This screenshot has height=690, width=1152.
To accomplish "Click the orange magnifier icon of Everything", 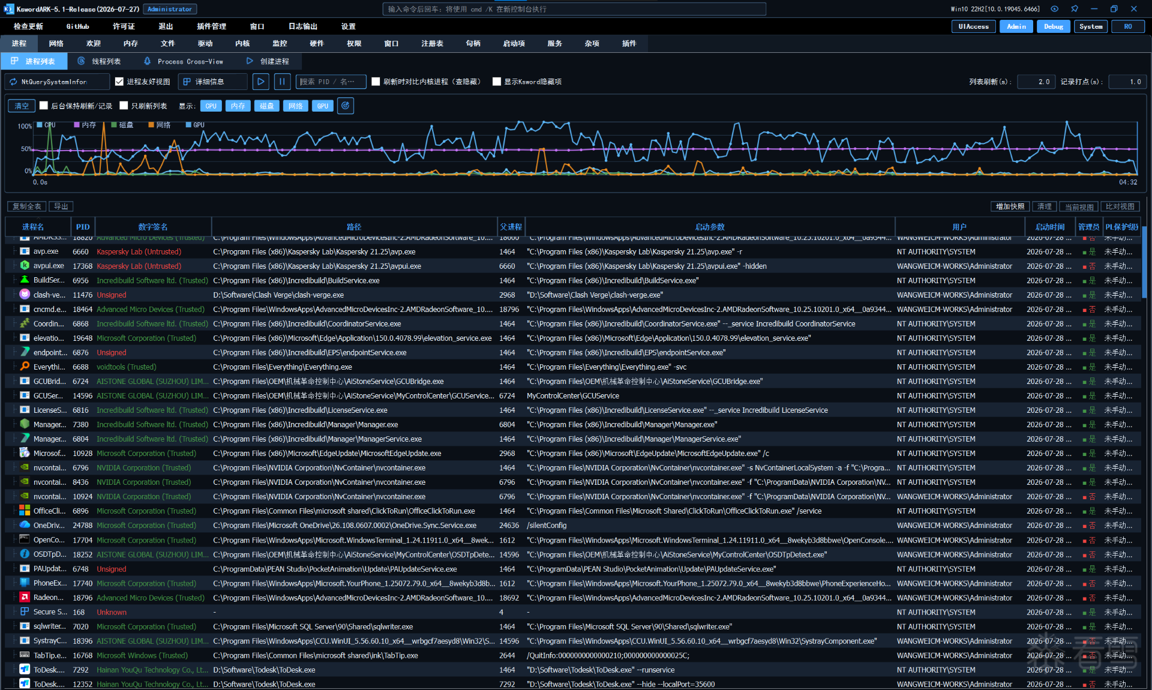I will tap(25, 367).
